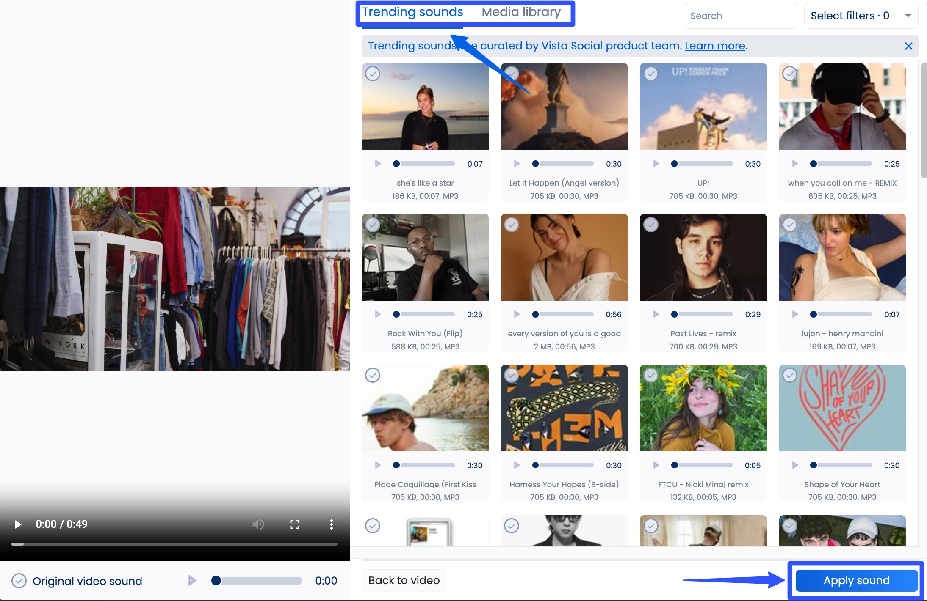The width and height of the screenshot is (927, 601).
Task: Switch to the Media library tab
Action: coord(521,12)
